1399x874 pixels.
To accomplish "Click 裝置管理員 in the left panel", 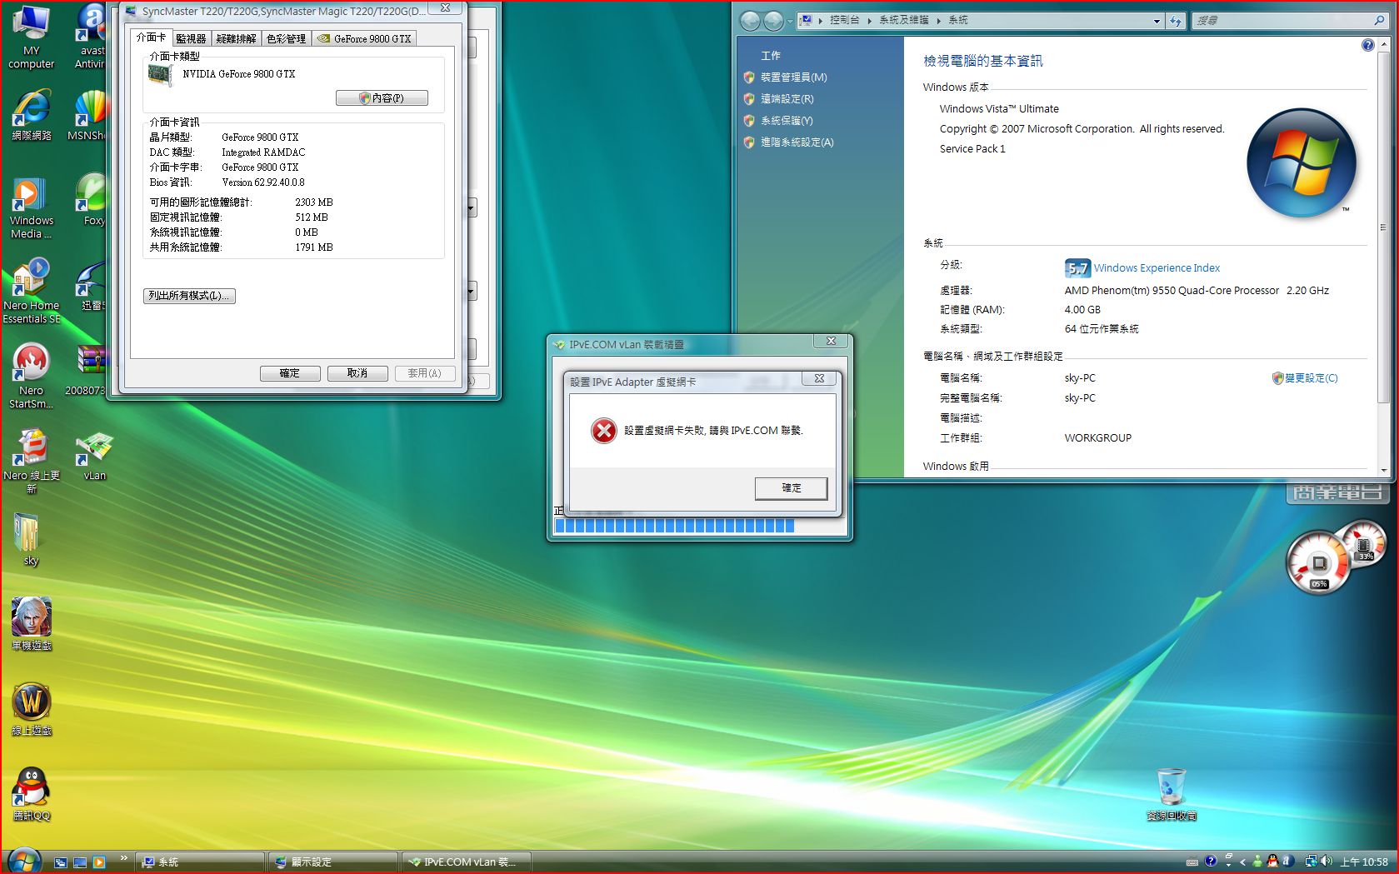I will (793, 77).
